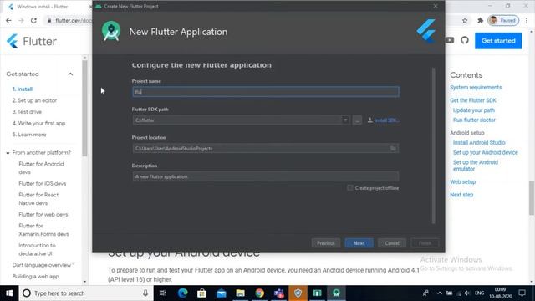The image size is (535, 301).
Task: Open 2. Set up an editor
Action: (x=35, y=100)
